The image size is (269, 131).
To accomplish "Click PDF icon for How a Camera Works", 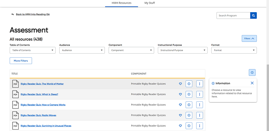I will click(x=15, y=105).
